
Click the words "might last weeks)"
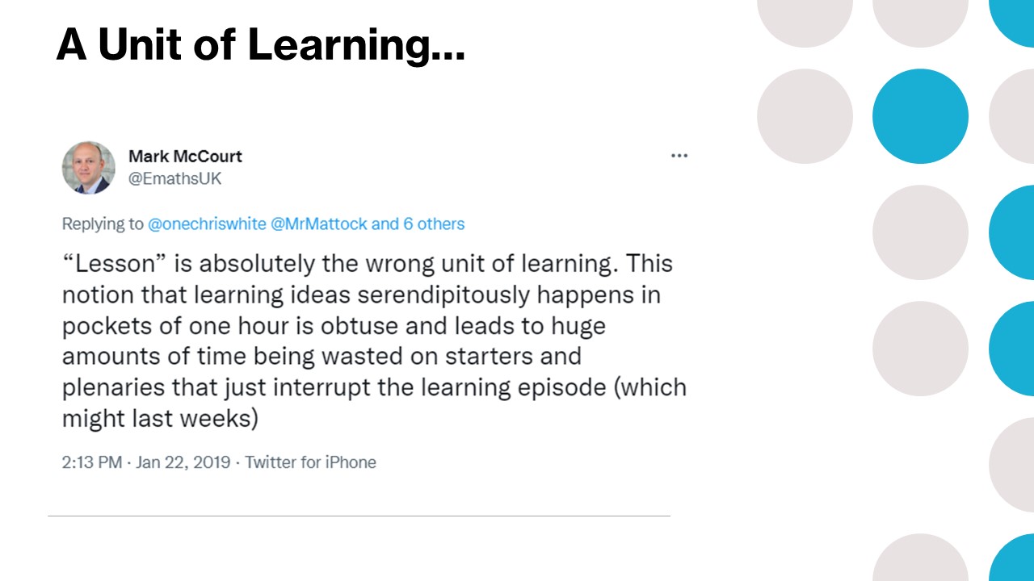[x=160, y=419]
